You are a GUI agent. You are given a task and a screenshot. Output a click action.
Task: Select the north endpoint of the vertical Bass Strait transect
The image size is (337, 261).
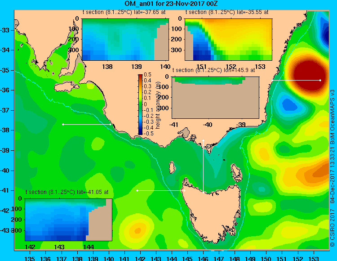203,140
